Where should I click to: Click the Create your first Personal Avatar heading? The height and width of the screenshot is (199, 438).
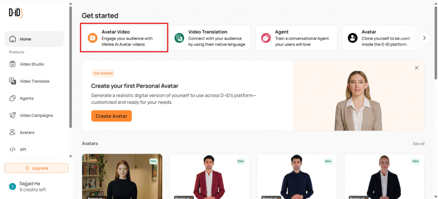pos(135,85)
